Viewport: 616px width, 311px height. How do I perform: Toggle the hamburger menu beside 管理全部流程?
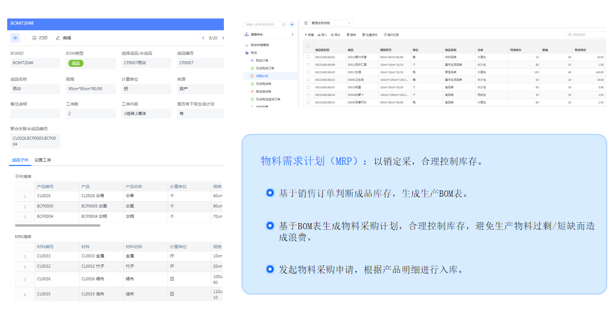click(306, 23)
